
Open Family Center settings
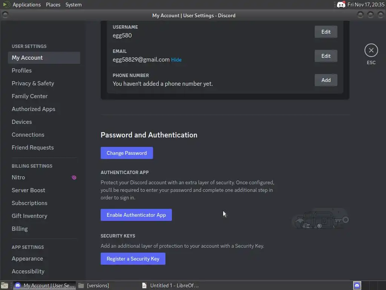pos(44,96)
